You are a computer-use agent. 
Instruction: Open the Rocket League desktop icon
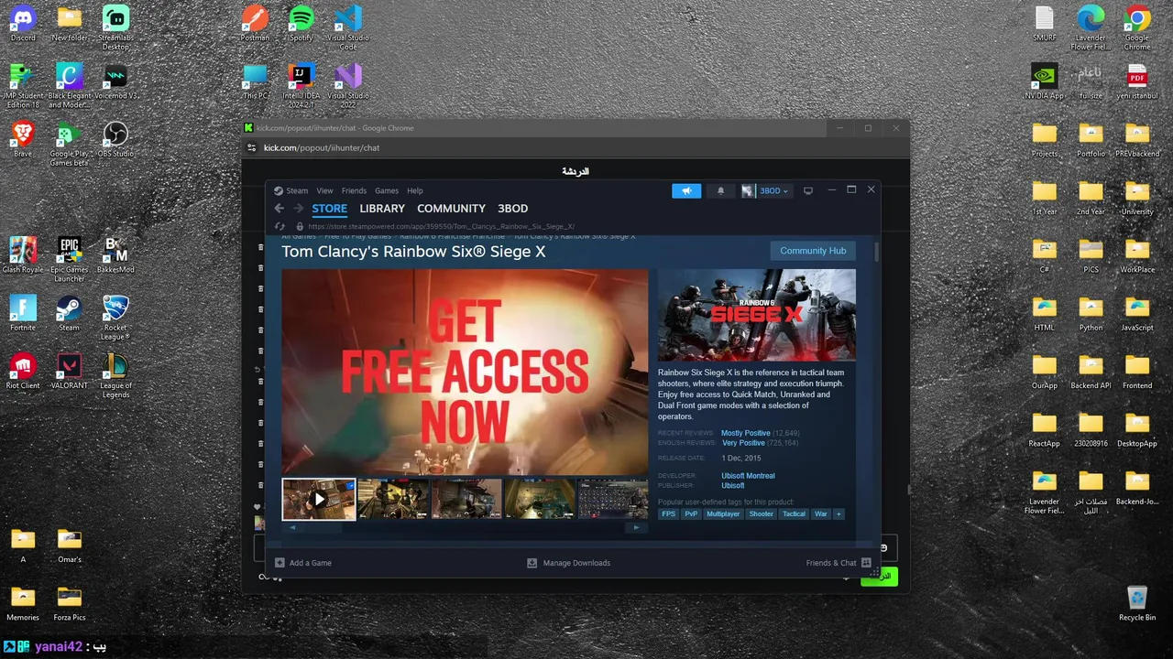pos(115,318)
